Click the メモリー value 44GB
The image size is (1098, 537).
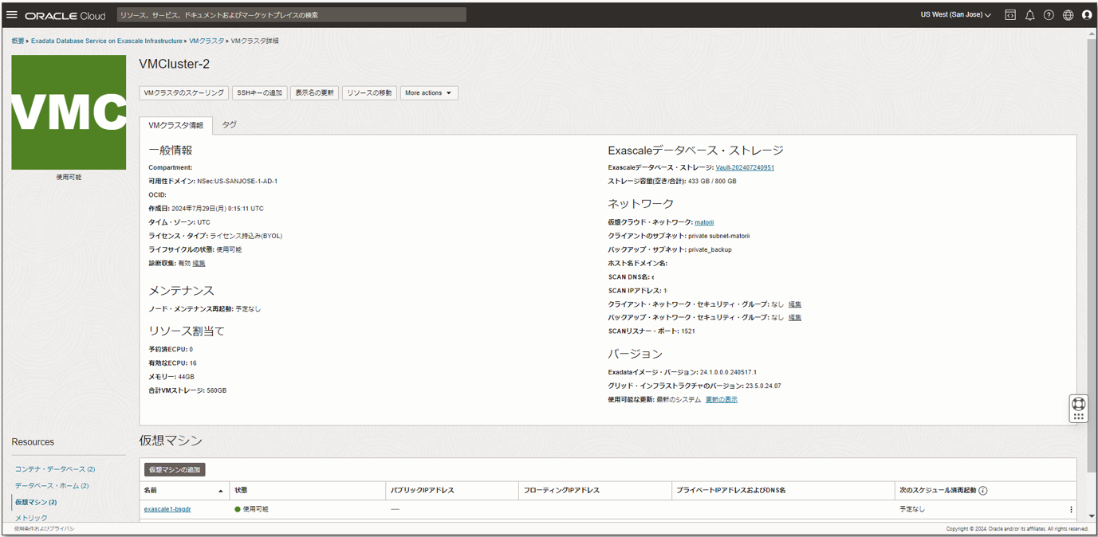[x=186, y=377]
